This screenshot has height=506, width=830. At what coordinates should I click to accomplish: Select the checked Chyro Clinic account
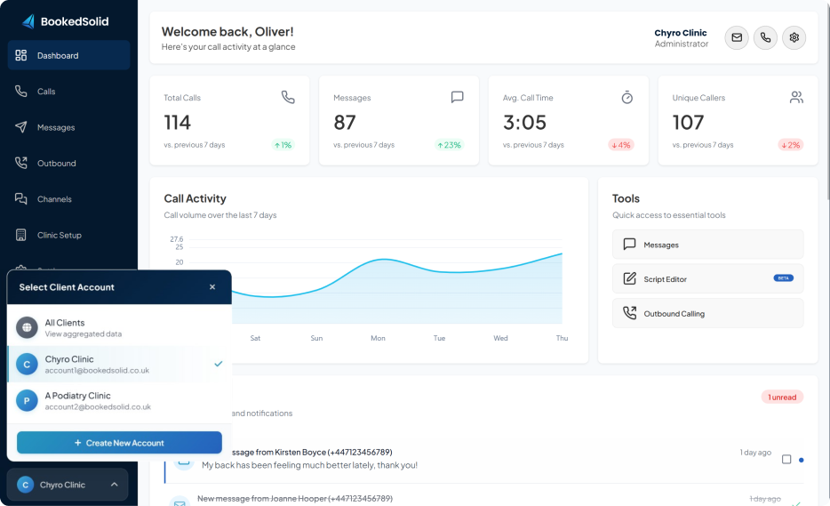click(x=119, y=364)
